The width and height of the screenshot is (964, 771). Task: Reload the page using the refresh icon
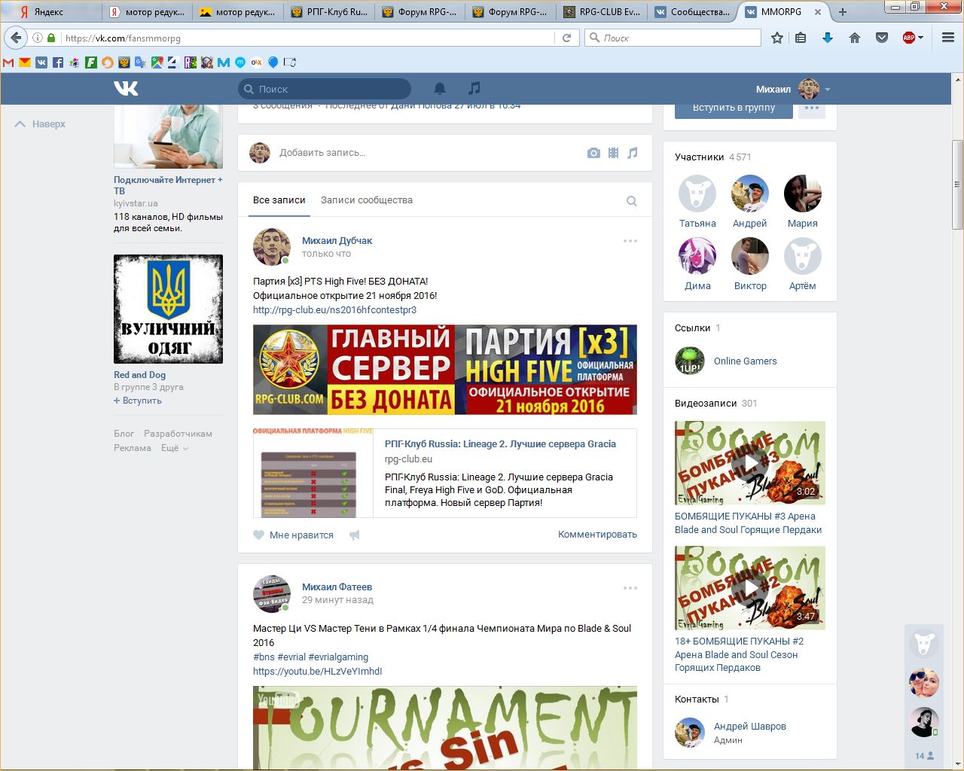[x=567, y=38]
